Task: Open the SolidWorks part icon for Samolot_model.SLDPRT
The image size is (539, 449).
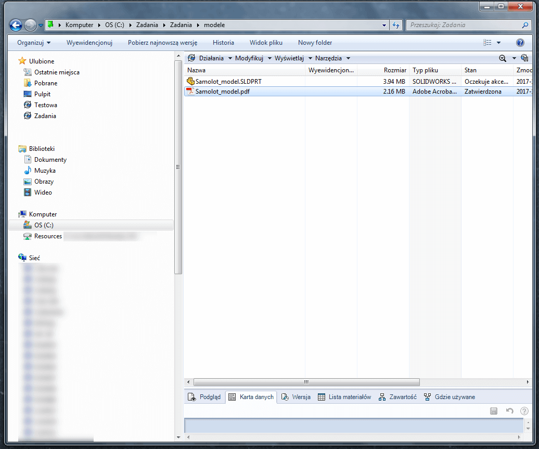Action: [x=190, y=81]
